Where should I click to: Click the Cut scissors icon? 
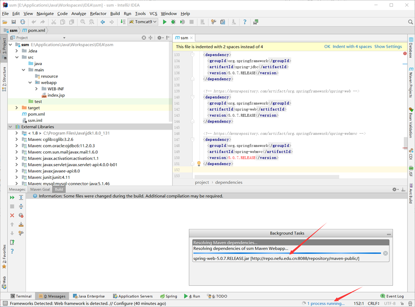(54, 22)
